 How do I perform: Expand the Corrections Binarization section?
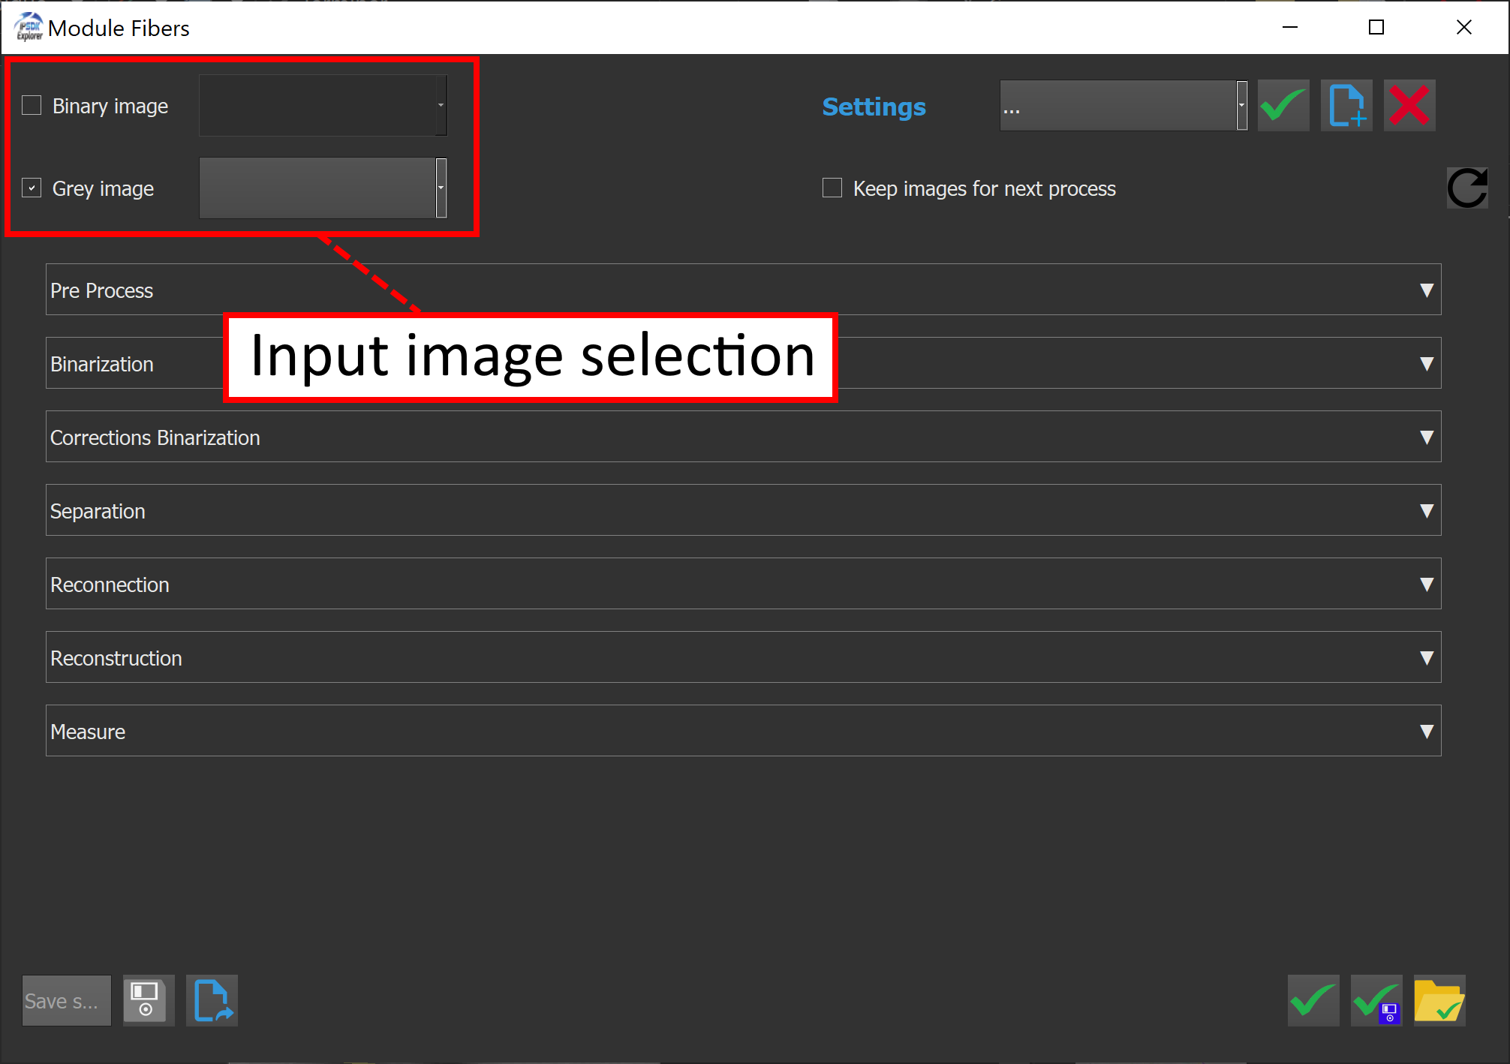point(743,437)
